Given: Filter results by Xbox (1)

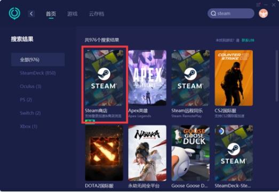Looking at the screenshot, I should tap(28, 126).
